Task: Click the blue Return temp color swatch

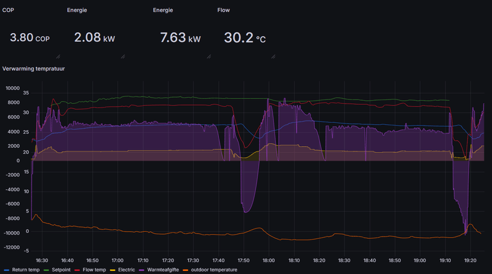Action: pyautogui.click(x=7, y=270)
